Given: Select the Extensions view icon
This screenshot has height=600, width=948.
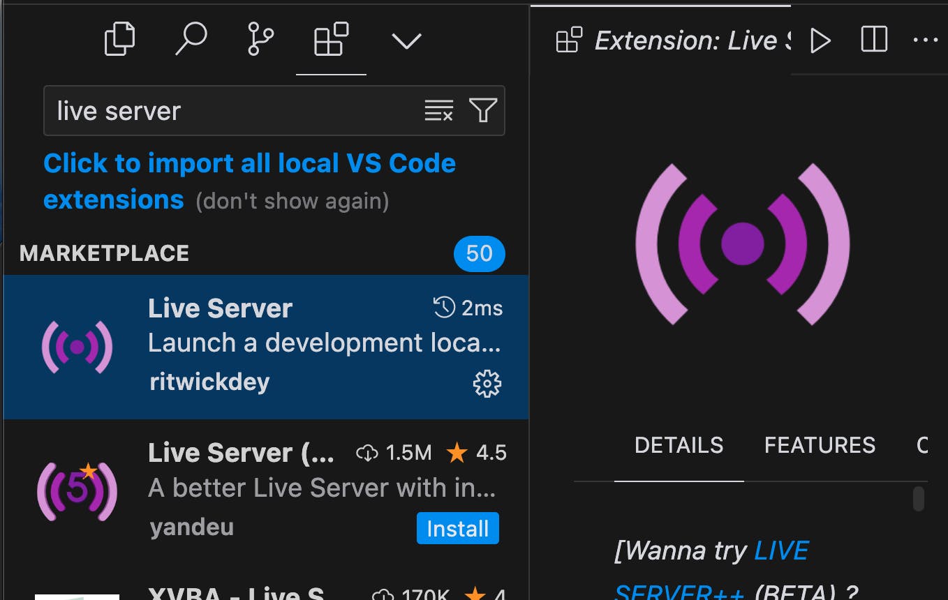Looking at the screenshot, I should [331, 39].
